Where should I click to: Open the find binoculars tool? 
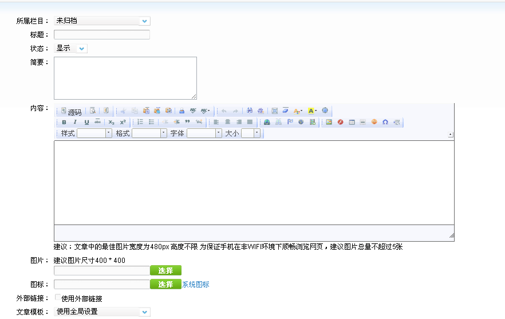tap(250, 111)
